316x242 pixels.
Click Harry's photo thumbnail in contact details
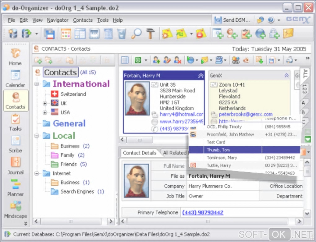point(136,181)
